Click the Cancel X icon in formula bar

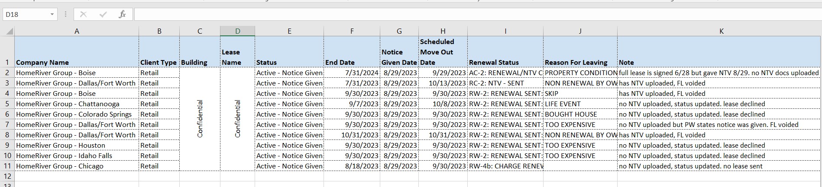point(84,14)
